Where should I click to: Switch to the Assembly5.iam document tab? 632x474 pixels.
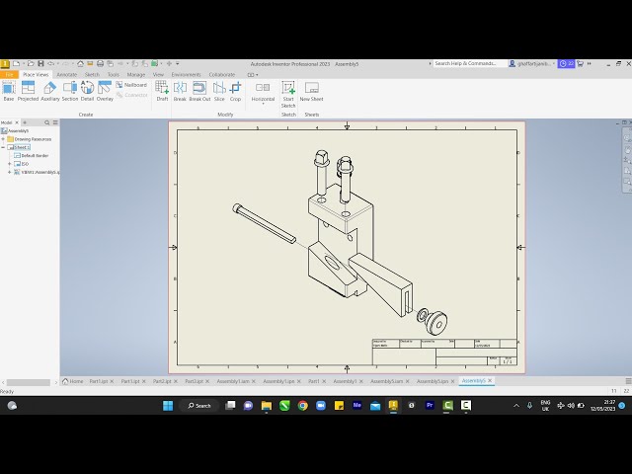click(386, 381)
